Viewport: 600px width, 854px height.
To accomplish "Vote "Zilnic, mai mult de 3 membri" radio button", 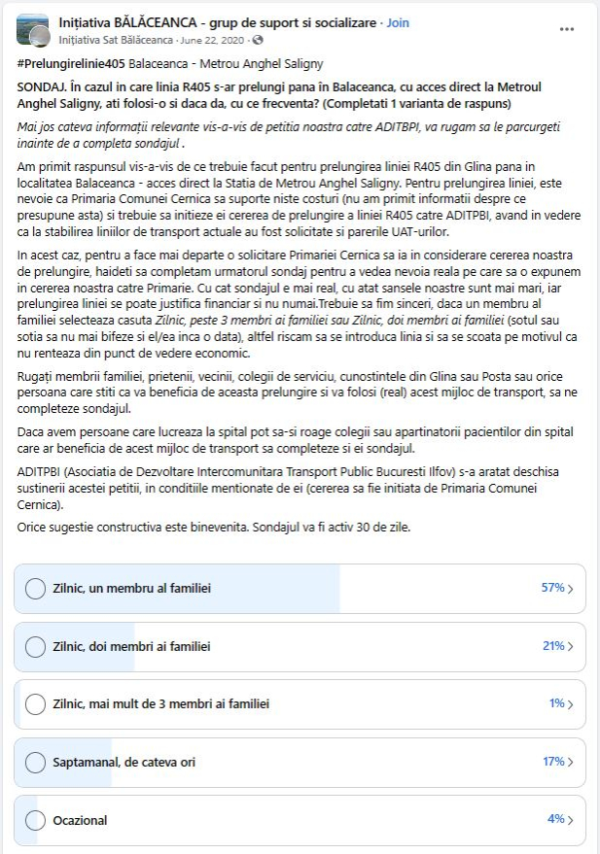I will coord(35,703).
